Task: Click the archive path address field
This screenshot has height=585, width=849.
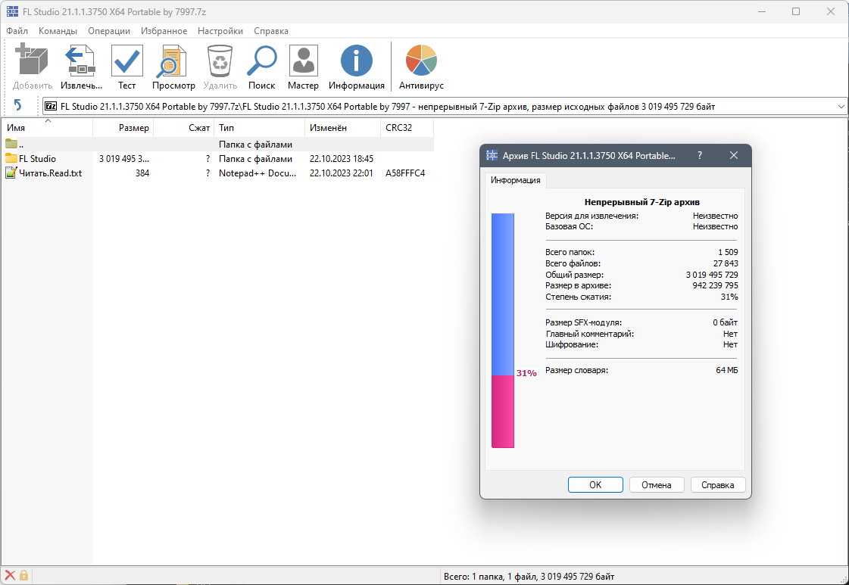Action: [x=444, y=107]
